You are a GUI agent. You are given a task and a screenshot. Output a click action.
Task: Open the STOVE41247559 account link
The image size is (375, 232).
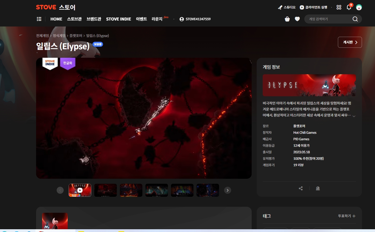point(195,19)
